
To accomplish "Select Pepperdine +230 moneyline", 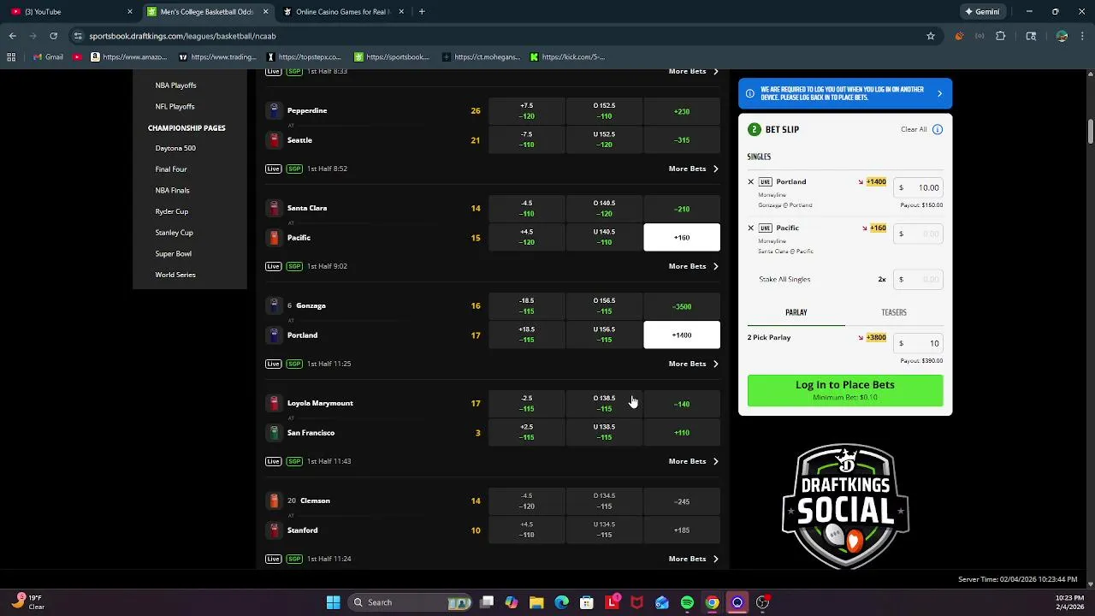I will point(682,111).
